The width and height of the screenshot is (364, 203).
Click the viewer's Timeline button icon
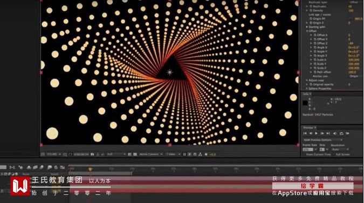195,154
